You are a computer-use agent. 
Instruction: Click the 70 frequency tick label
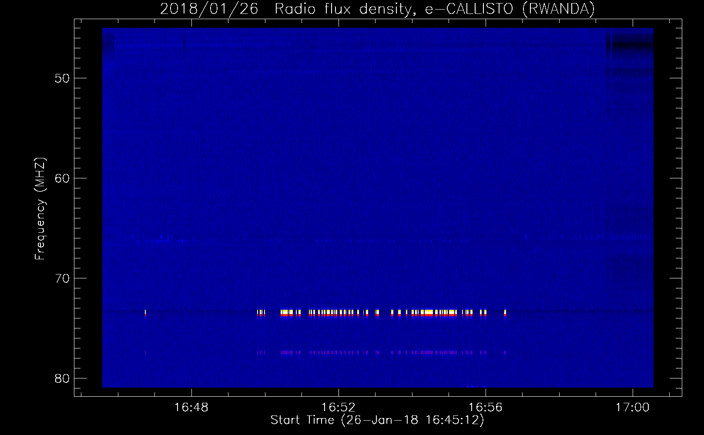pos(62,278)
